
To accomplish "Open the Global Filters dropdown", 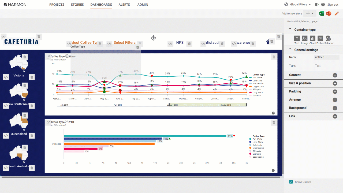I will [x=298, y=5].
